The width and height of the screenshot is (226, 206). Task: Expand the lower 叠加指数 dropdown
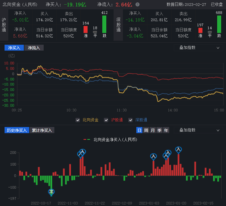pos(199,130)
